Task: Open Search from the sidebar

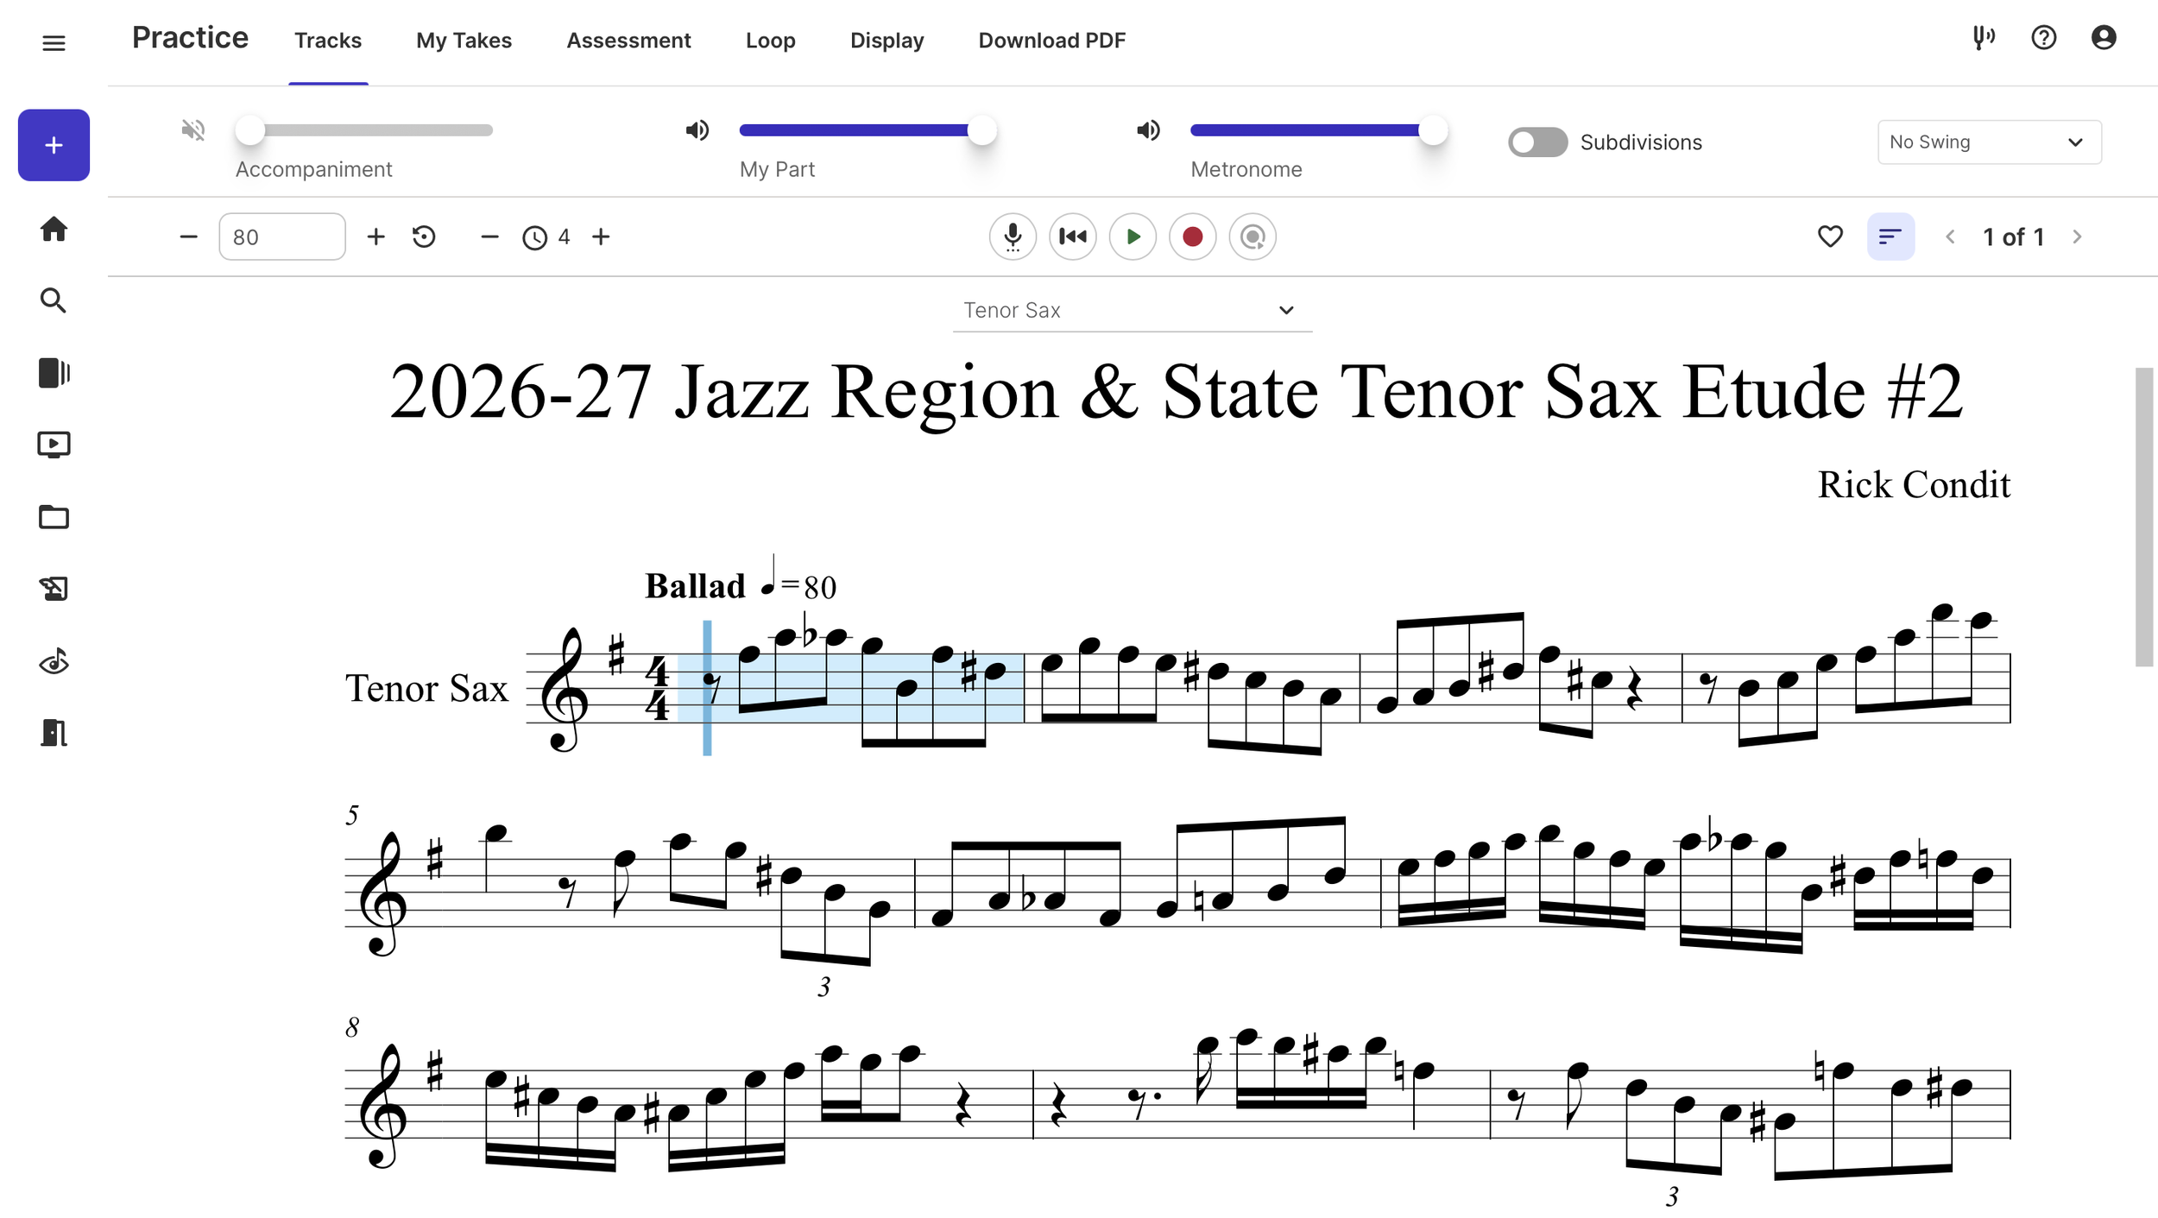Action: [54, 300]
